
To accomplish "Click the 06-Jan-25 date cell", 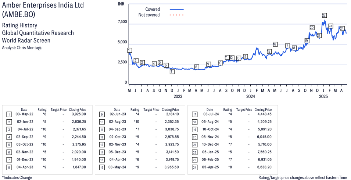I will tap(211, 152).
